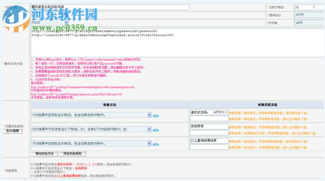The width and height of the screenshot is (325, 181).
Task: Click the pink example URL containing dologin
Action: (83, 87)
